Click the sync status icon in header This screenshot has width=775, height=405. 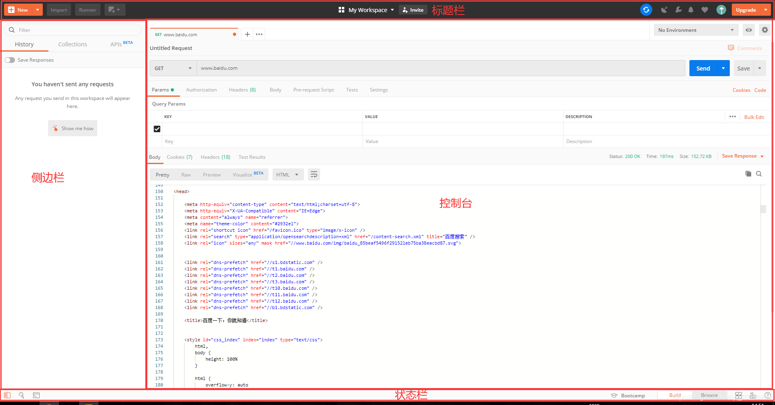coord(646,10)
